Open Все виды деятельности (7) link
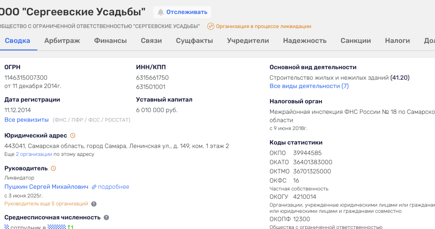The image size is (435, 229). [309, 86]
